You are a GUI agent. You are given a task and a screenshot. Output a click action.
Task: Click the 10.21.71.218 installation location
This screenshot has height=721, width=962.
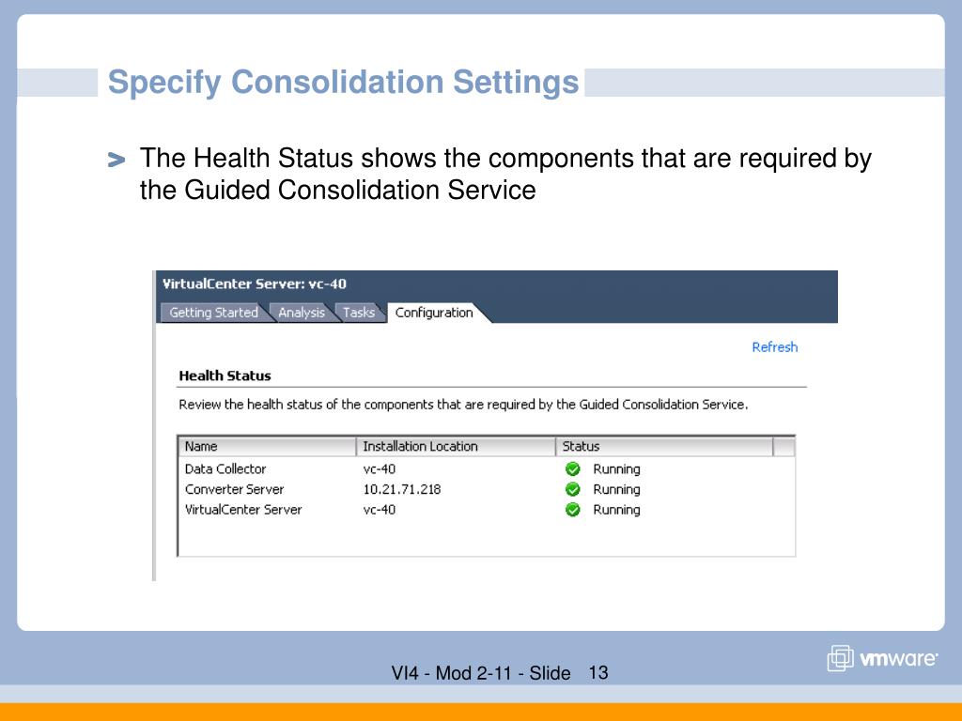[402, 489]
